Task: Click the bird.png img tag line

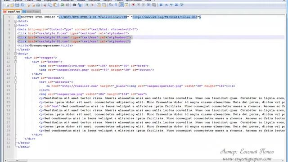Action: click(x=94, y=66)
